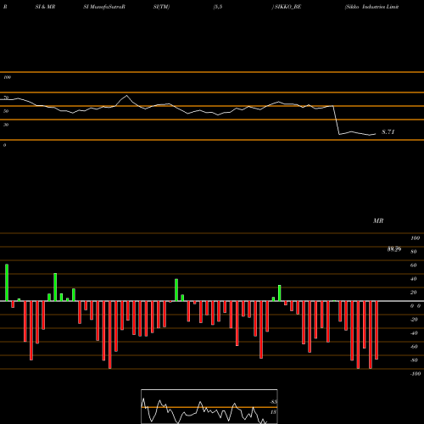The height and width of the screenshot is (424, 424).
Task: Click the '70' level label on RSI panel
Action: click(6, 98)
